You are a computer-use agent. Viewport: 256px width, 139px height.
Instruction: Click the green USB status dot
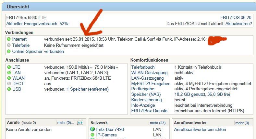point(9,89)
